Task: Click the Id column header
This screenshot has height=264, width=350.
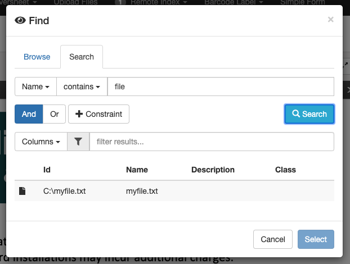Action: (x=47, y=170)
